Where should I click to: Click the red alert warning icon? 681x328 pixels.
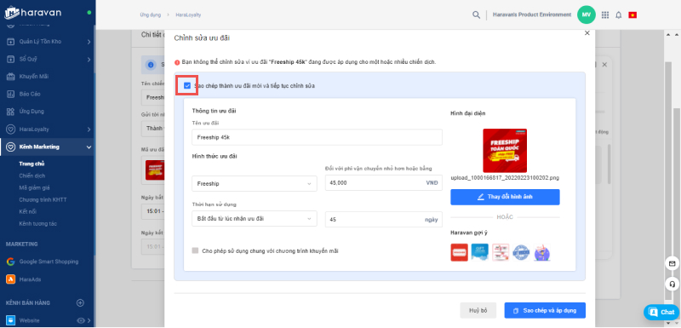pos(177,62)
